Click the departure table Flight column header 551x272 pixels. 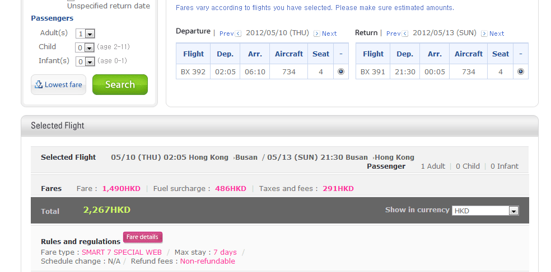(x=193, y=54)
